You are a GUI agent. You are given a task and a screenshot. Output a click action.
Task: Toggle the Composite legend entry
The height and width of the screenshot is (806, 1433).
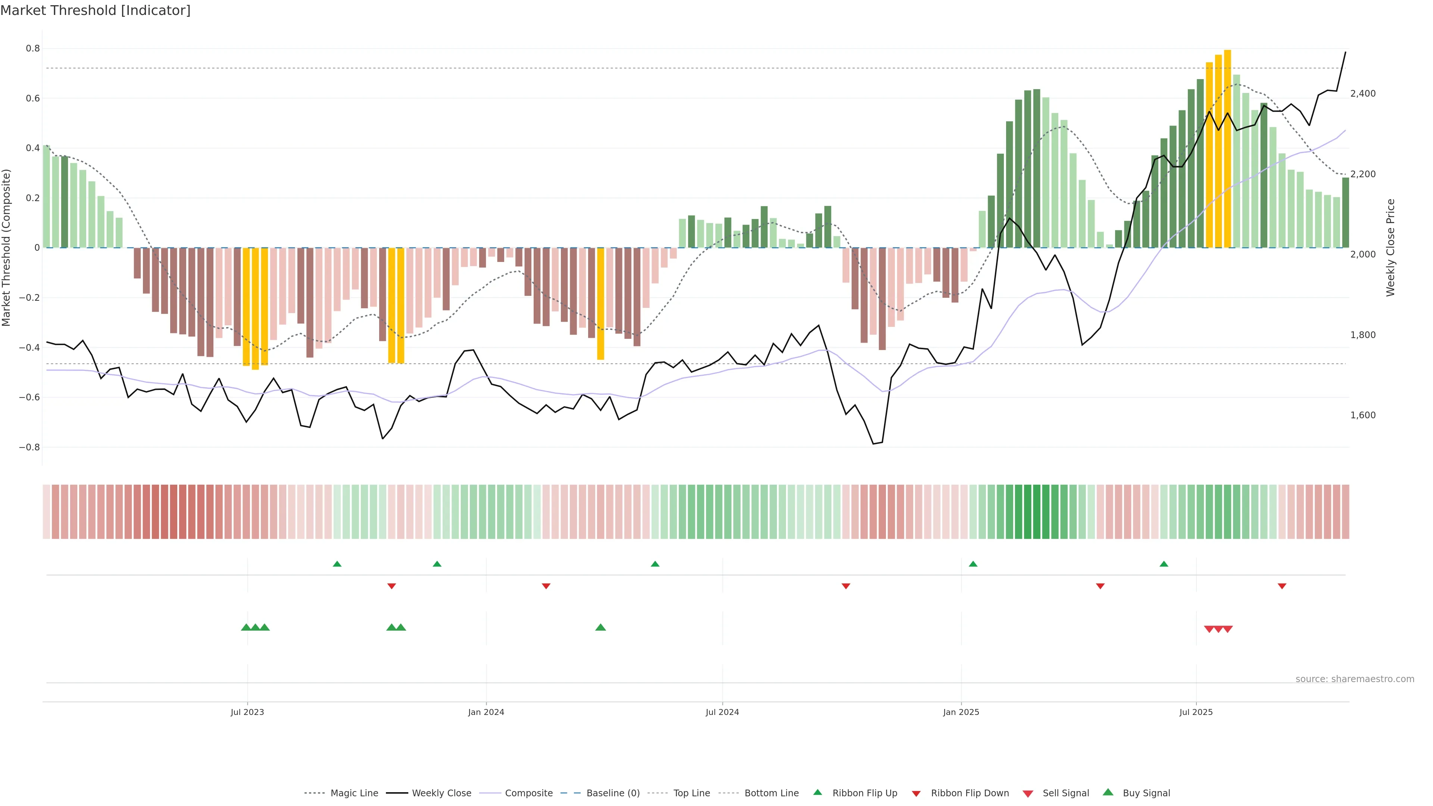528,793
